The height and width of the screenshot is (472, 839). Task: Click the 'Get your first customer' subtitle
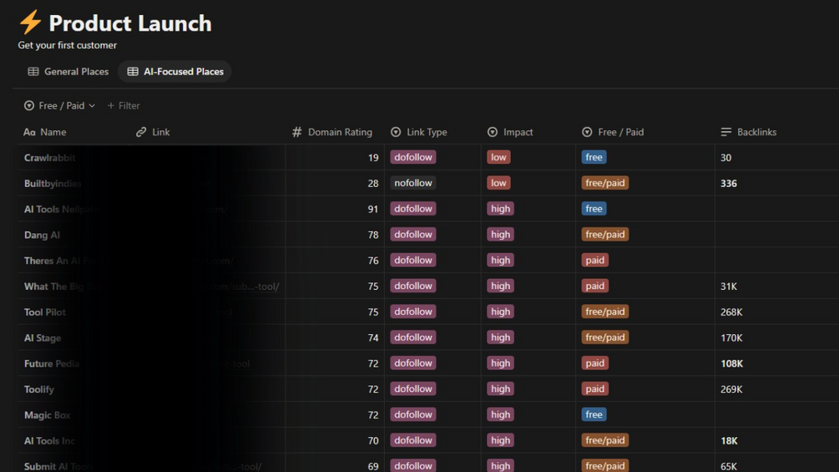click(x=68, y=45)
